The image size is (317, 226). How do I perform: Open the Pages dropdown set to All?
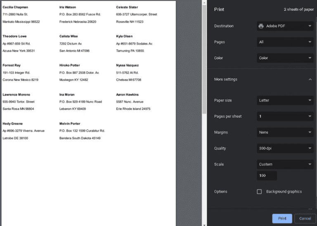(285, 42)
